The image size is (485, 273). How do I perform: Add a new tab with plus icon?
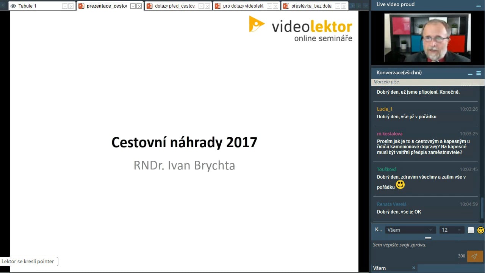tap(352, 6)
